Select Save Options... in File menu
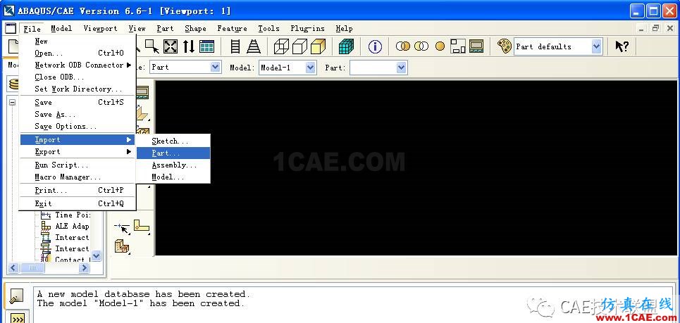Viewport: 680px width, 323px height. coord(78,127)
